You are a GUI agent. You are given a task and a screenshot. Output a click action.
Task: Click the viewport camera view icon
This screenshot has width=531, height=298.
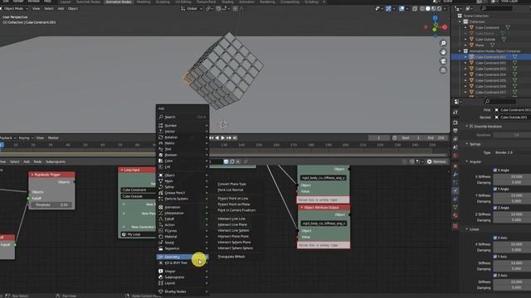coord(443,61)
